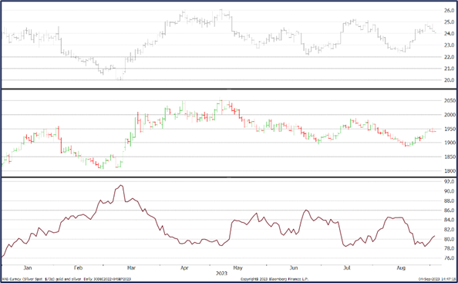Click the Jan month label
Image resolution: width=458 pixels, height=283 pixels.
click(x=28, y=268)
